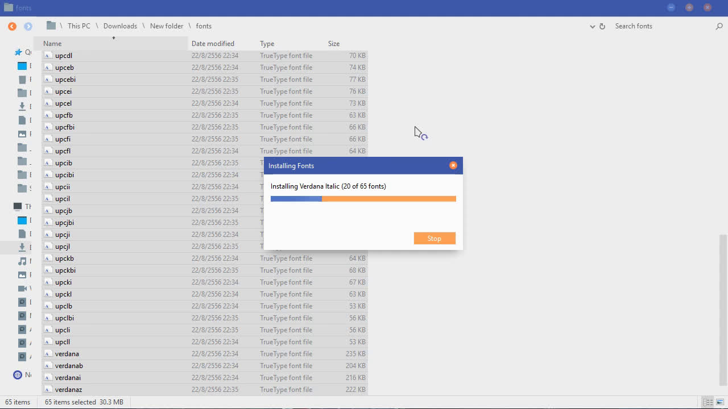The image size is (728, 409).
Task: Open Quick access star in sidebar
Action: coord(18,52)
